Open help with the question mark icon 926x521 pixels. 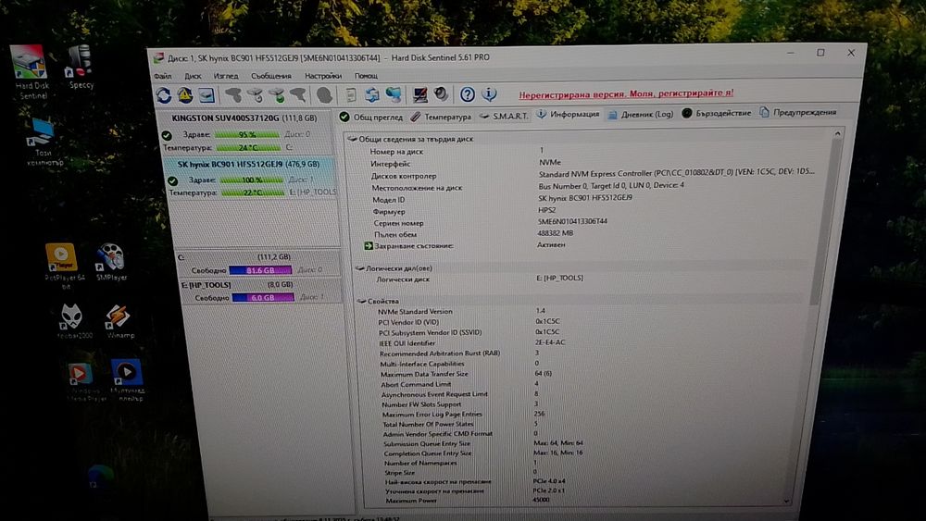coord(467,94)
